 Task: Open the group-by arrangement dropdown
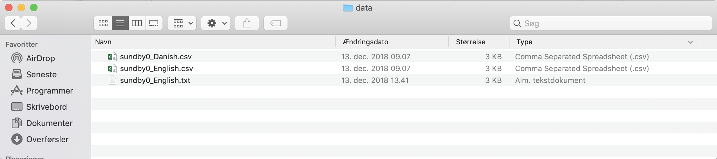pyautogui.click(x=182, y=23)
